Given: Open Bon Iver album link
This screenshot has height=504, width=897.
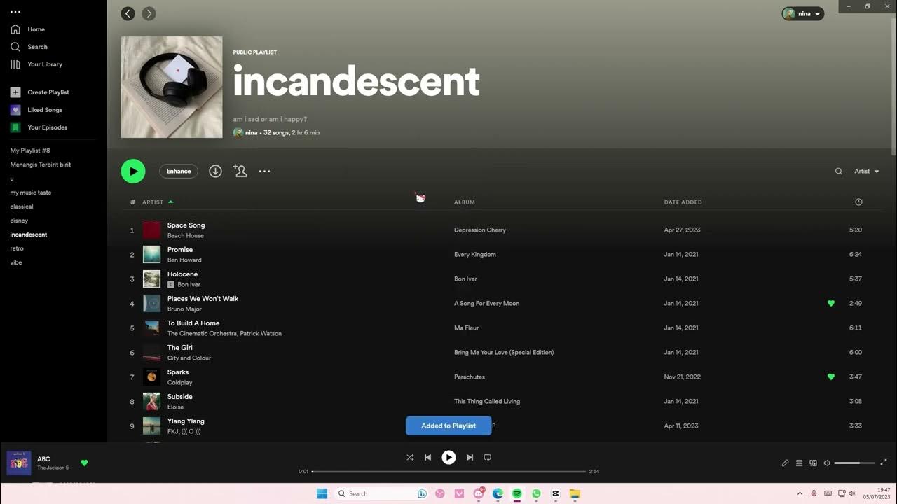Looking at the screenshot, I should (x=465, y=279).
